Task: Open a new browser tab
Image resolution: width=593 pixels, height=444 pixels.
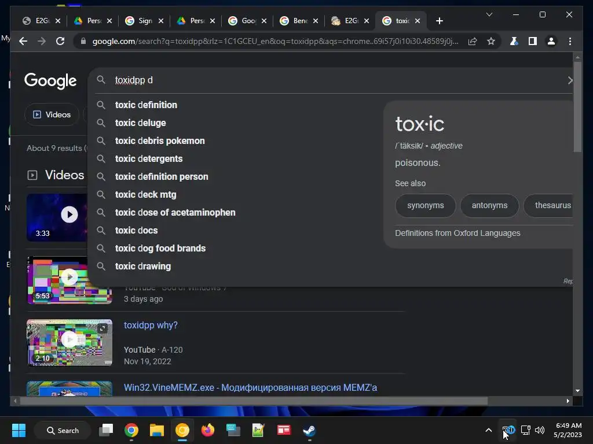Action: (x=439, y=21)
